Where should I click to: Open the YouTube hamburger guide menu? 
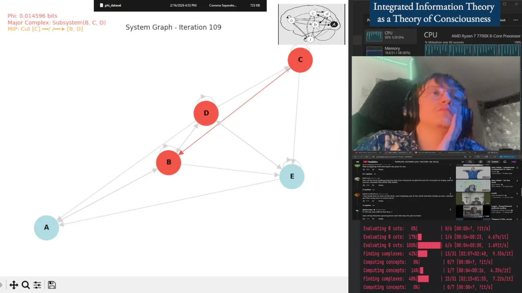pos(358,162)
